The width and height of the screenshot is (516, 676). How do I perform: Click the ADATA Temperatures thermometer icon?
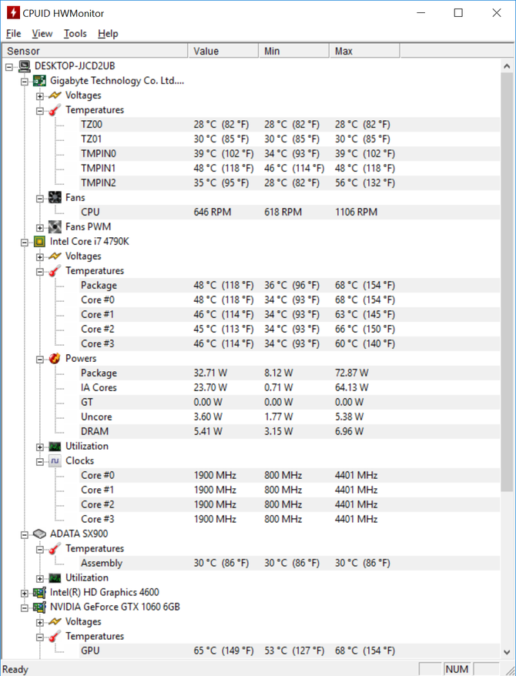click(55, 548)
